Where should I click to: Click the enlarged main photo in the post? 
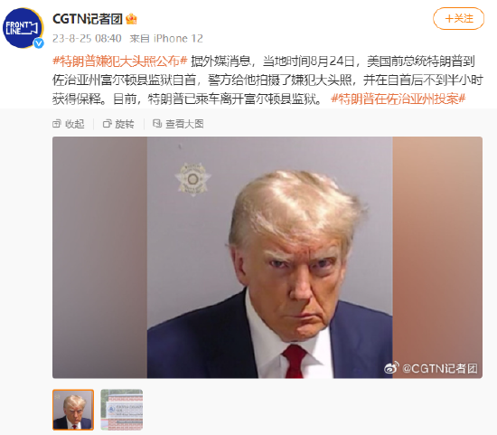[267, 258]
